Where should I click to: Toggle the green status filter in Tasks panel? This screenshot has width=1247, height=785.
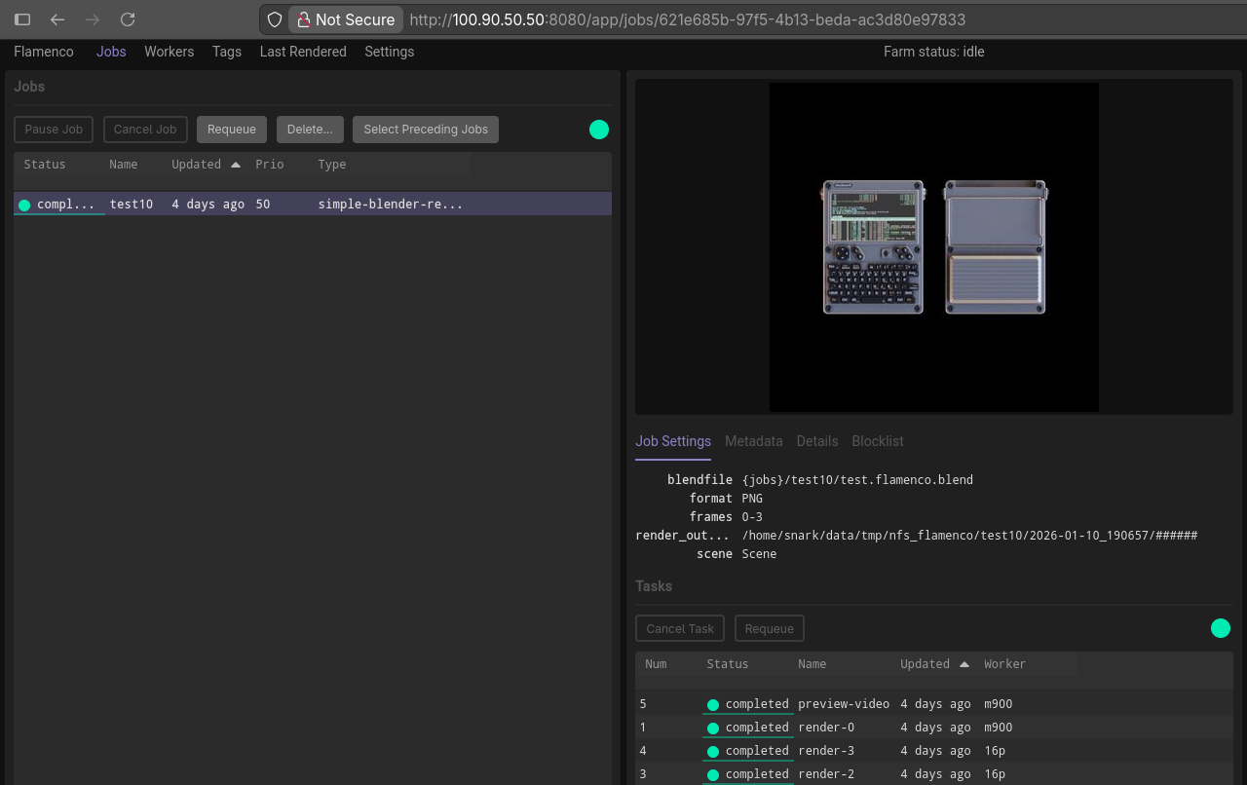tap(1220, 628)
